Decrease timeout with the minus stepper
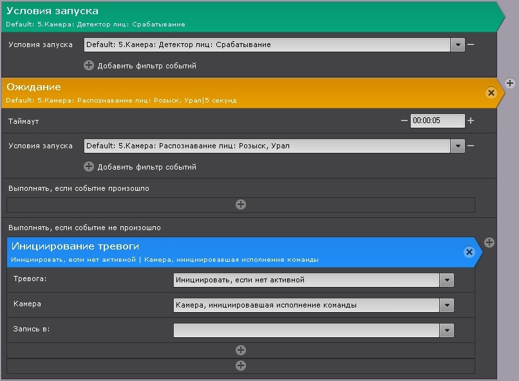 (404, 121)
